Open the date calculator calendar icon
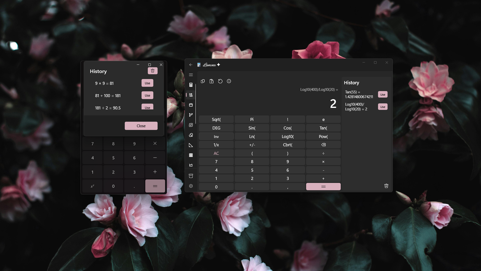The height and width of the screenshot is (271, 481). [191, 105]
